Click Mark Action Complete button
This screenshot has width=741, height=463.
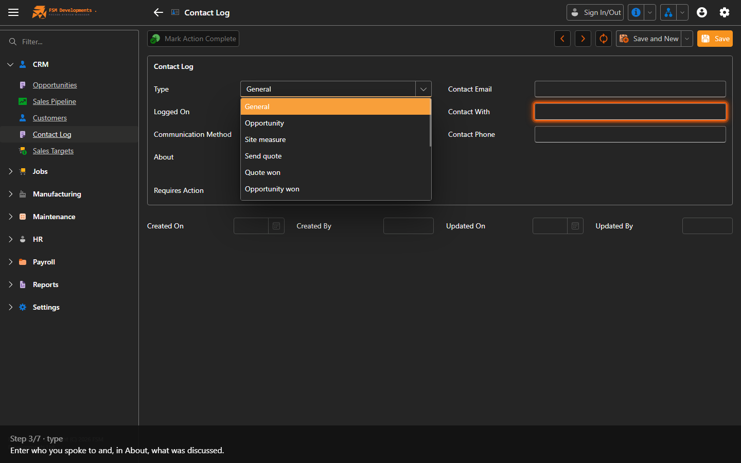click(x=193, y=39)
